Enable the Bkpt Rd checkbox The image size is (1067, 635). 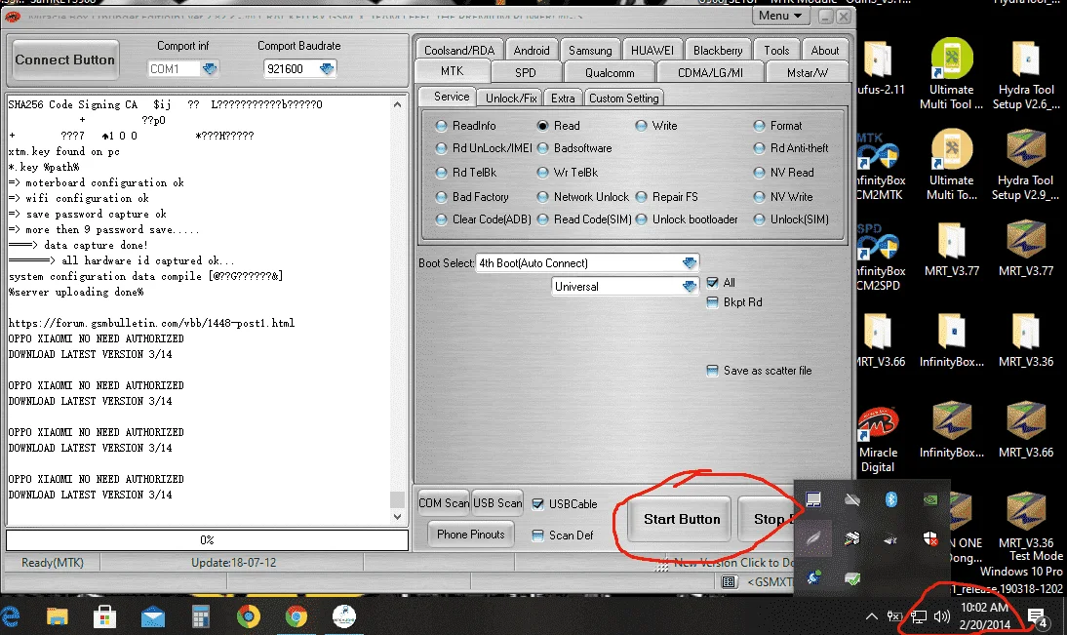[712, 302]
